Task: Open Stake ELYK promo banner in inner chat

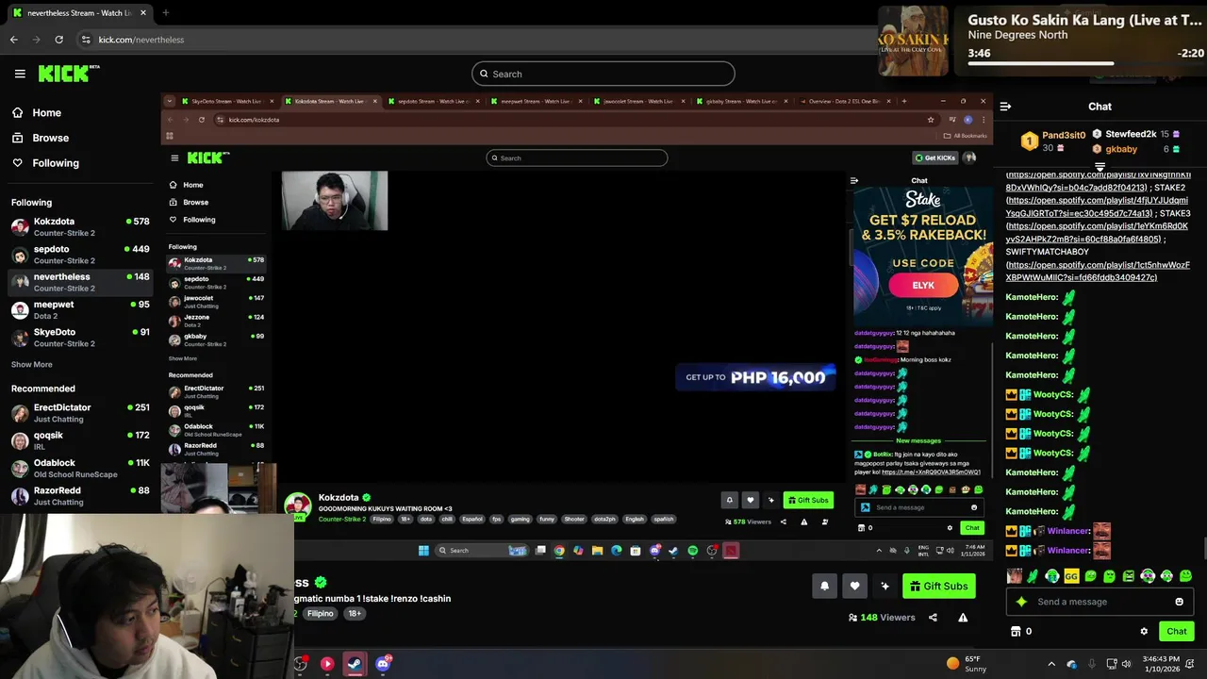Action: [922, 256]
